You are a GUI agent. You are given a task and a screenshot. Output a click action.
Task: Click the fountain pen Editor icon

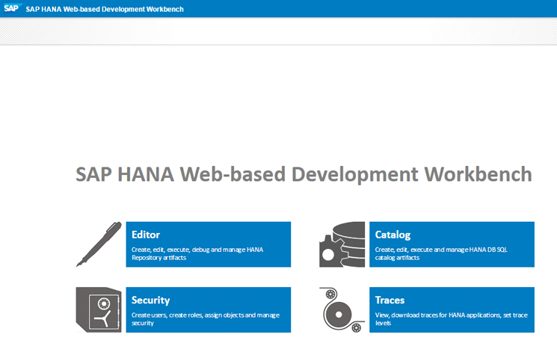coord(99,244)
